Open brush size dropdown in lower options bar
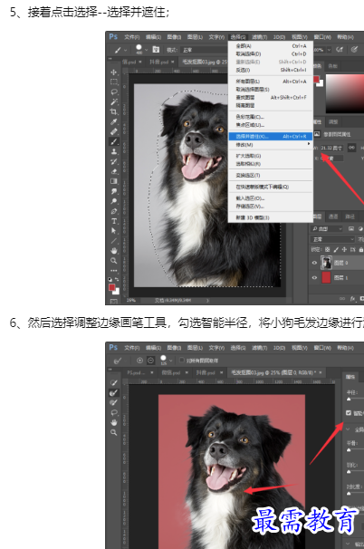 [171, 361]
